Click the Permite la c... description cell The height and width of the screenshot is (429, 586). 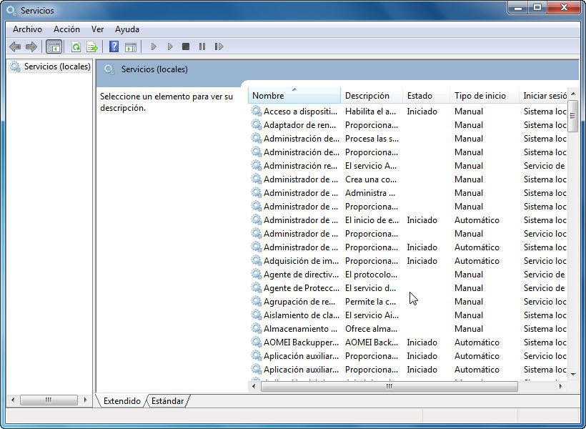pyautogui.click(x=370, y=302)
